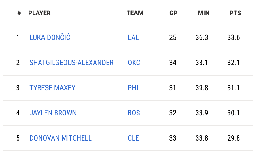Click the TEAM column header
Screen dimensions: 253x151
135,13
